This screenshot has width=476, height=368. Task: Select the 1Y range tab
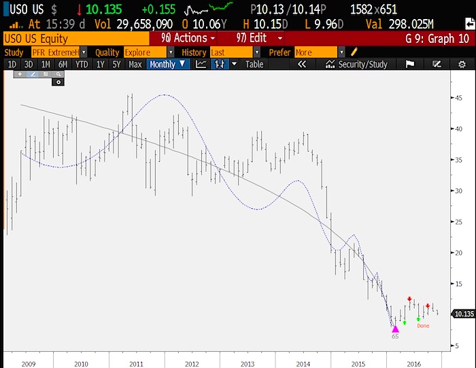pyautogui.click(x=100, y=64)
